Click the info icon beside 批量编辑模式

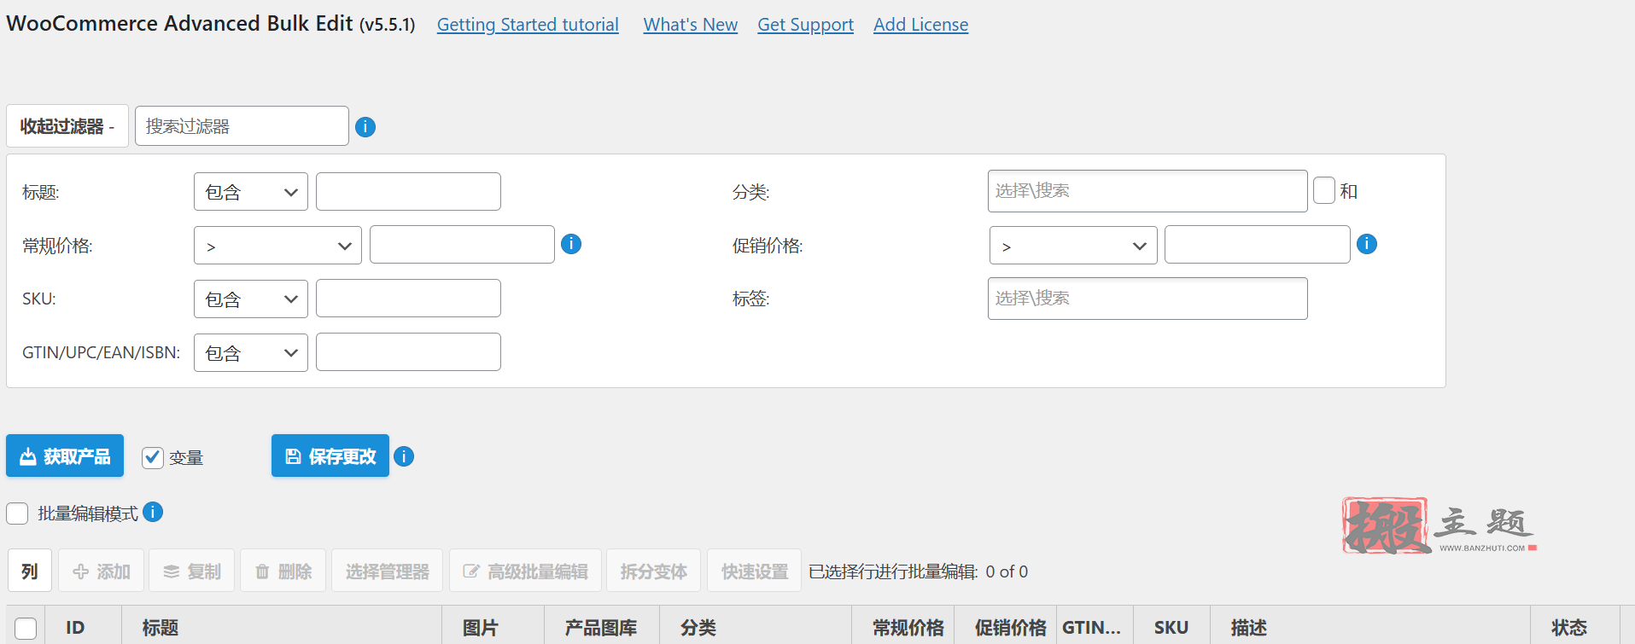click(x=153, y=512)
